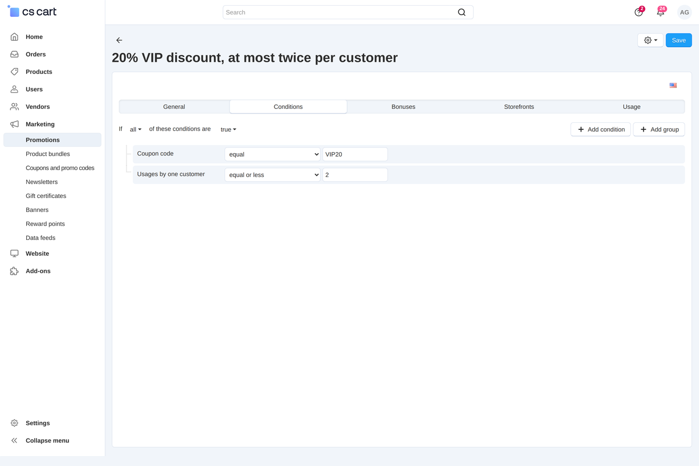Open the Website menu item
Viewport: 699px width, 466px height.
(37, 253)
